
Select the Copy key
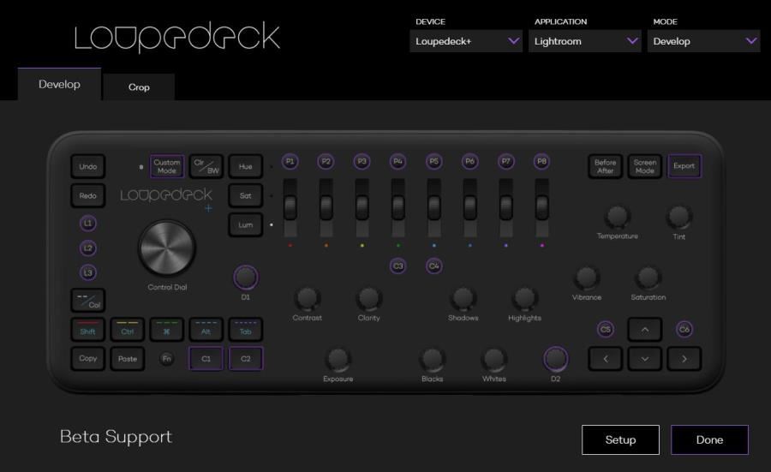pos(88,358)
